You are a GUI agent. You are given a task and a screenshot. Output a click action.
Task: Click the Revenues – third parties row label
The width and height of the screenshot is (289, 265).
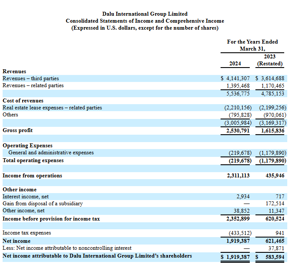tap(31, 78)
